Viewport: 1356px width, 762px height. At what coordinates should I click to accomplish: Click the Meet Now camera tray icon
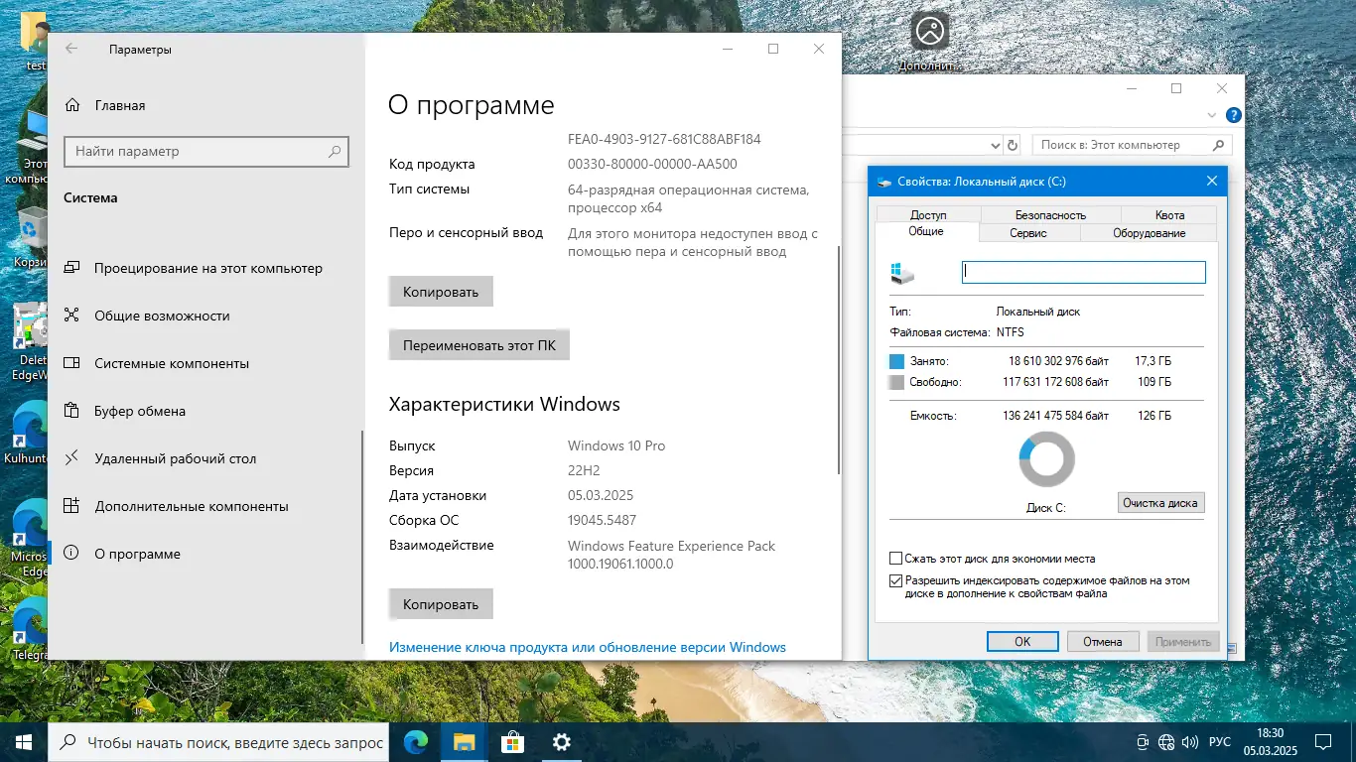click(1143, 742)
